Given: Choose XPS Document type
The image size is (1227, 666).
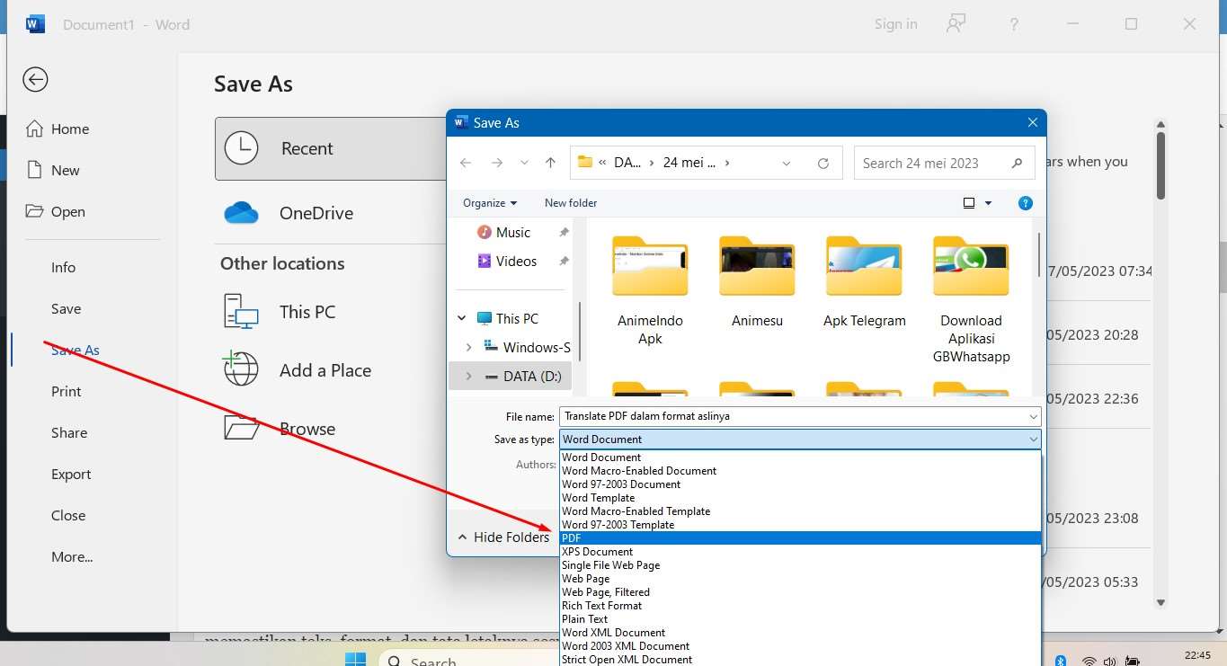Looking at the screenshot, I should tap(800, 551).
